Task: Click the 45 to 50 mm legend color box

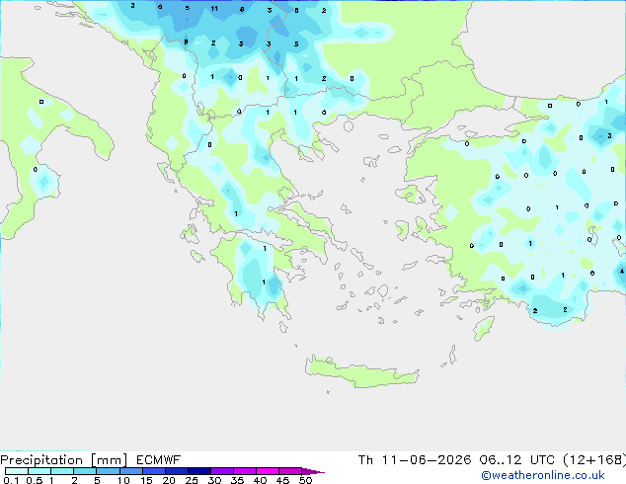Action: [x=290, y=471]
